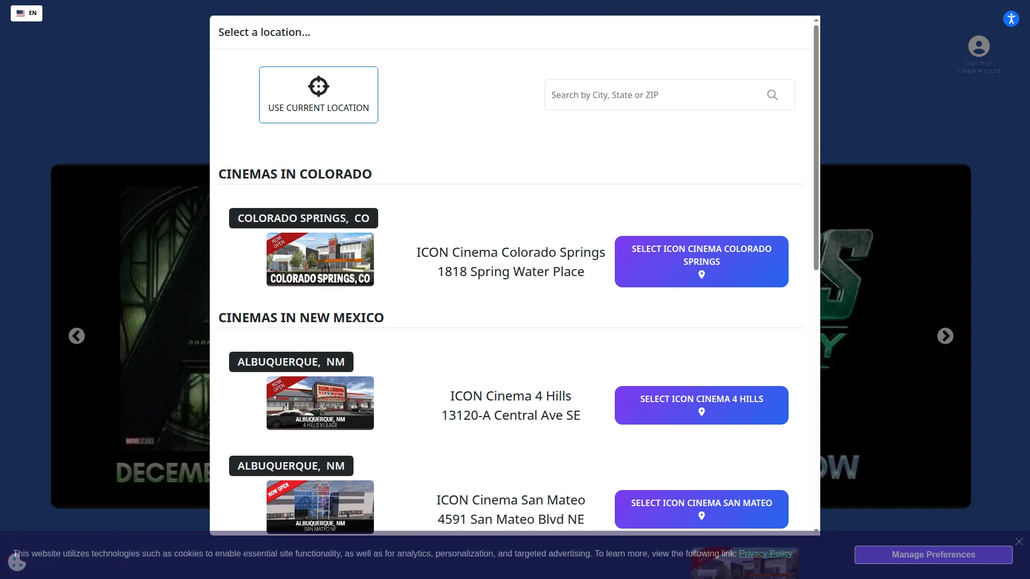This screenshot has height=579, width=1030.
Task: Click Use Current Location button
Action: 319,95
